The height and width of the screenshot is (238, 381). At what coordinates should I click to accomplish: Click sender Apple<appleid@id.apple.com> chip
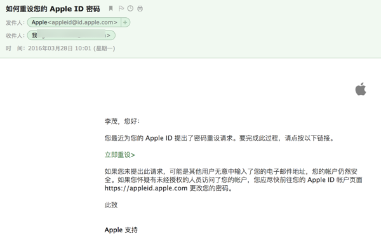[x=74, y=22]
